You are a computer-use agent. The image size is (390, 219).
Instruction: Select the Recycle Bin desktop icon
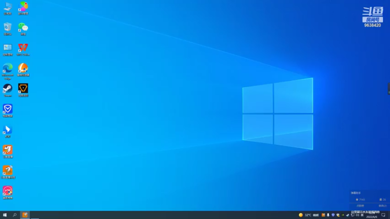click(x=8, y=29)
